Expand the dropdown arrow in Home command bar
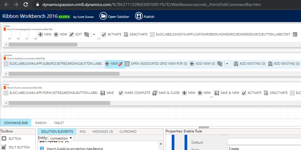301x150 pixels. coord(94,35)
